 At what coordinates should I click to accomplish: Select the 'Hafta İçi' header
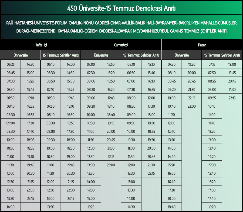coord(40,45)
